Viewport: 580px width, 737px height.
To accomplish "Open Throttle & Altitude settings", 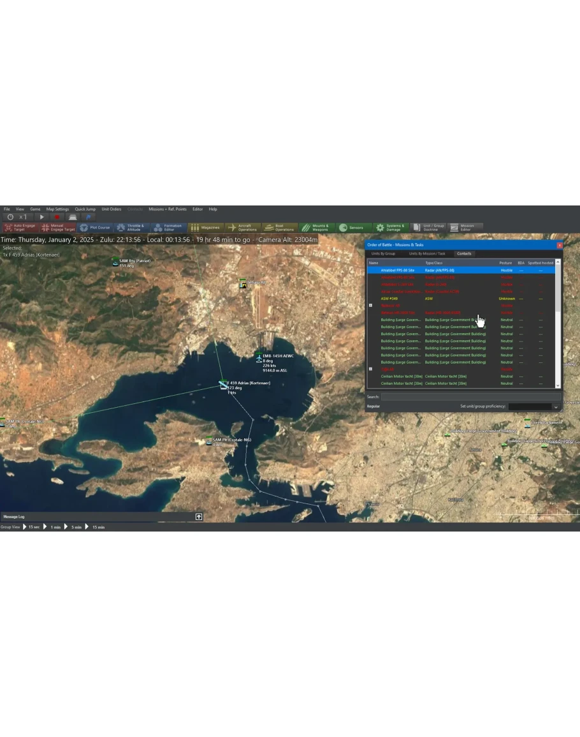I will click(x=131, y=227).
